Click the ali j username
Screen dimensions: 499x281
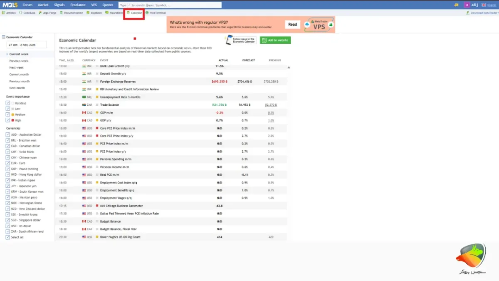pos(475,5)
